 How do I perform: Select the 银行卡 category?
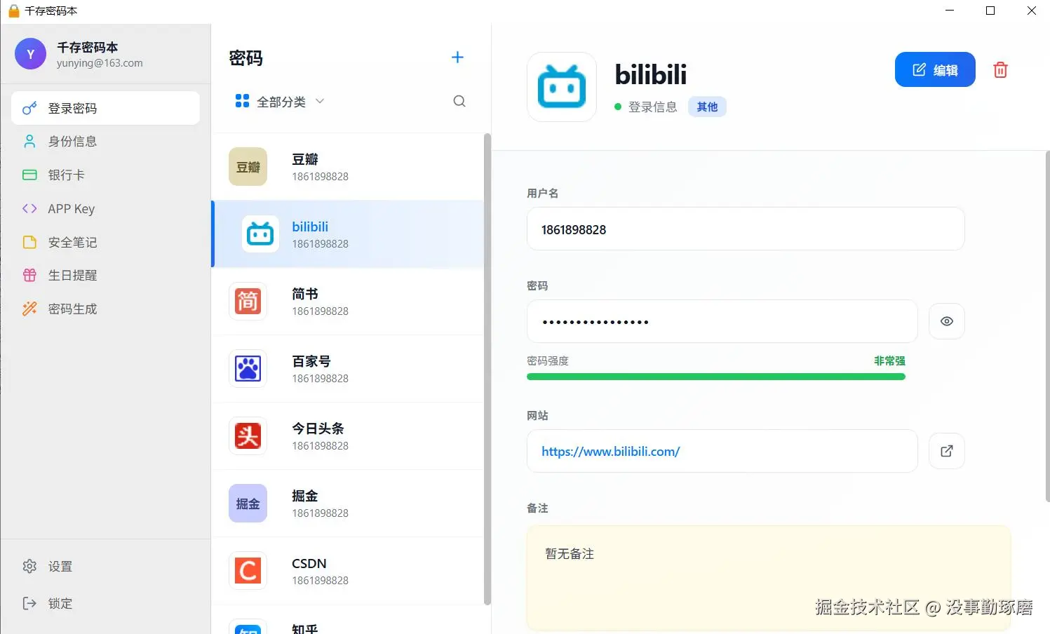(x=66, y=175)
